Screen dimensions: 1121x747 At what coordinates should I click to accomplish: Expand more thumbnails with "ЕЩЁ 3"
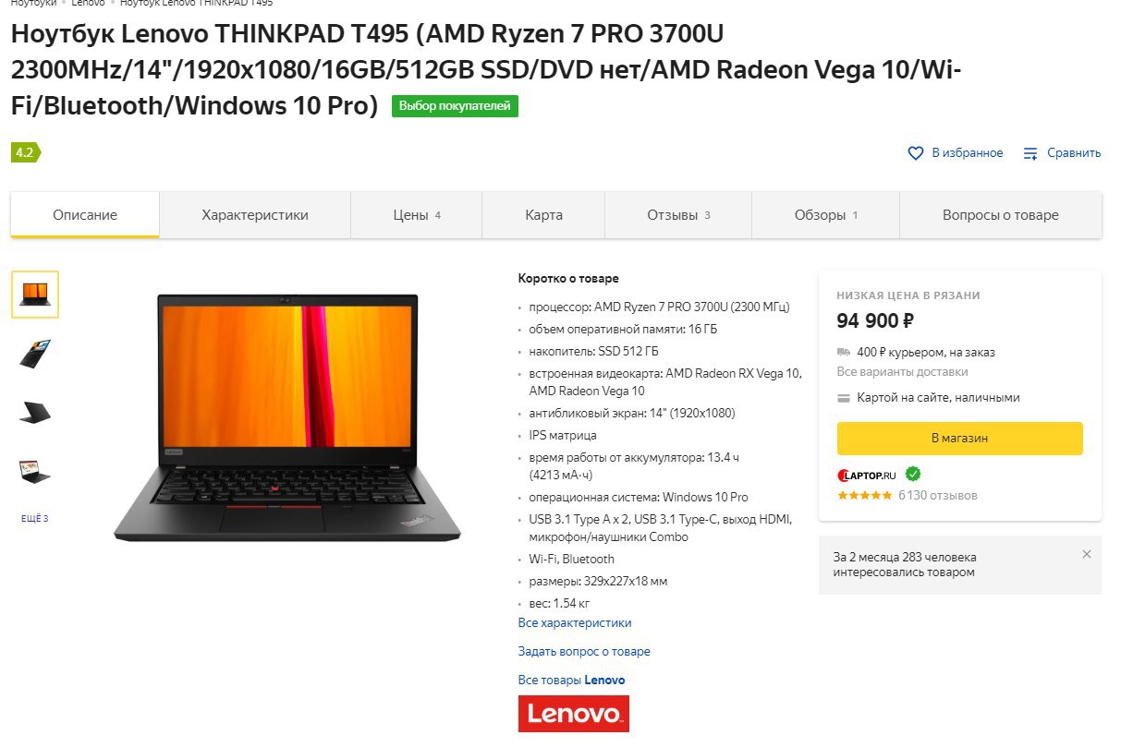(34, 519)
